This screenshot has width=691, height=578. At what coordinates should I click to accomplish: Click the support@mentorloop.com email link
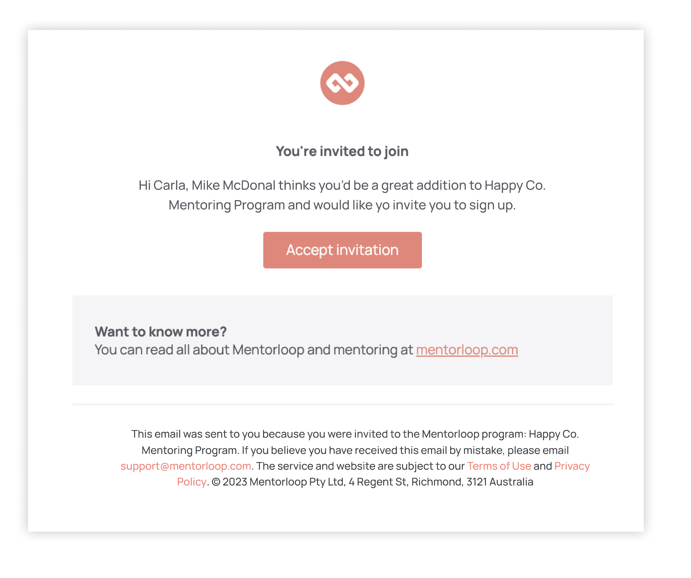pos(185,466)
